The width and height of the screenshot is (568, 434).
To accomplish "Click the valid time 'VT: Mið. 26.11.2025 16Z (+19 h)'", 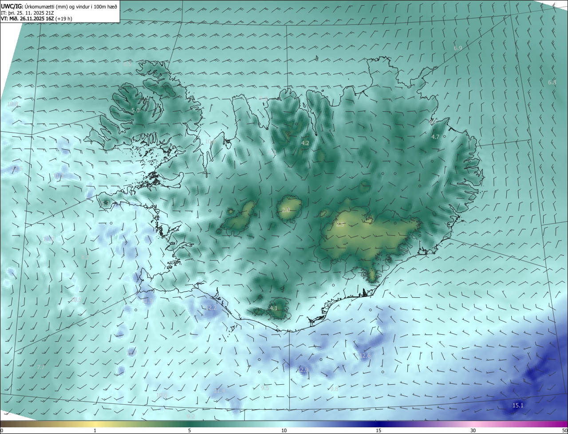I will pos(37,19).
